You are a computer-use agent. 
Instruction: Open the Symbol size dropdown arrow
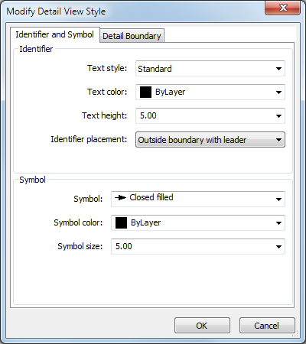click(x=278, y=246)
